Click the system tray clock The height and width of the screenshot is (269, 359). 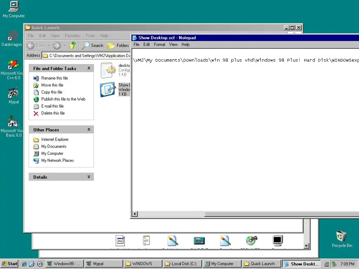[347, 264]
